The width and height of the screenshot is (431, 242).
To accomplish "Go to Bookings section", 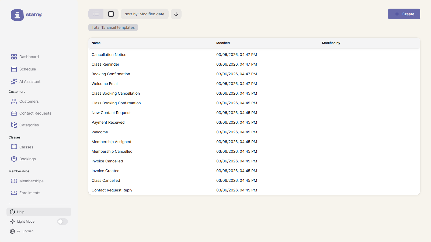I will 27,159.
